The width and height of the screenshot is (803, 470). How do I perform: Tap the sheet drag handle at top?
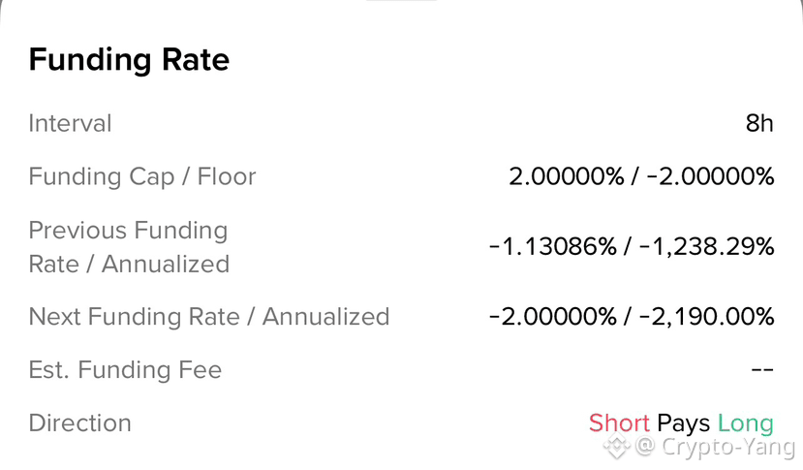point(401,1)
